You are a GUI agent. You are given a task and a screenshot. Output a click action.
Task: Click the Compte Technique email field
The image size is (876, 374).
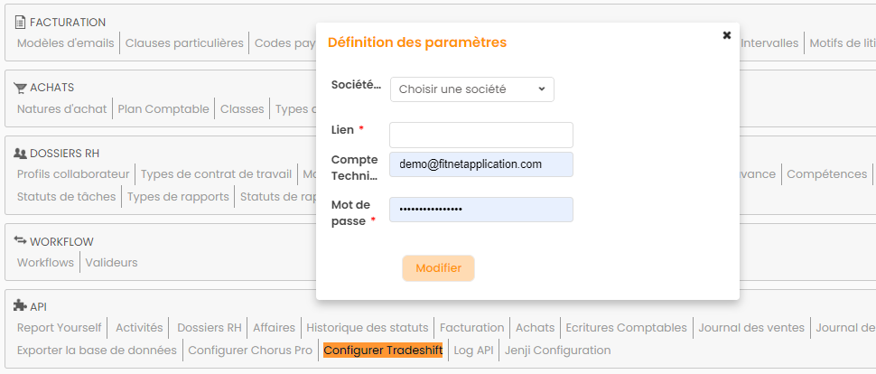click(480, 164)
